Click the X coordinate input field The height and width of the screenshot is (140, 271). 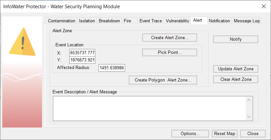click(82, 53)
